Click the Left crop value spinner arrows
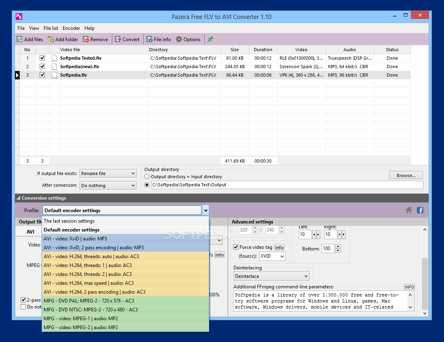The height and width of the screenshot is (342, 444). pyautogui.click(x=316, y=234)
